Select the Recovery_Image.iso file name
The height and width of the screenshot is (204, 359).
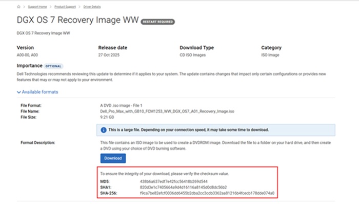[x=167, y=112]
